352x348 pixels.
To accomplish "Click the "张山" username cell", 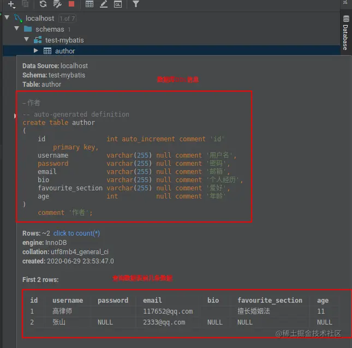I will 59,322.
